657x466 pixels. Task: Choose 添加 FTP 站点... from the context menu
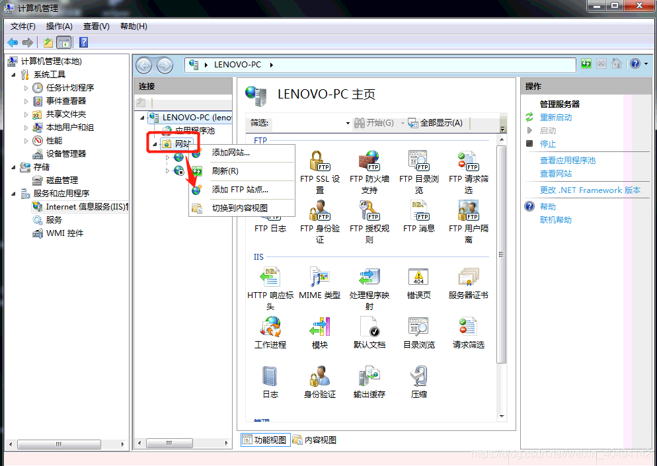coord(242,190)
